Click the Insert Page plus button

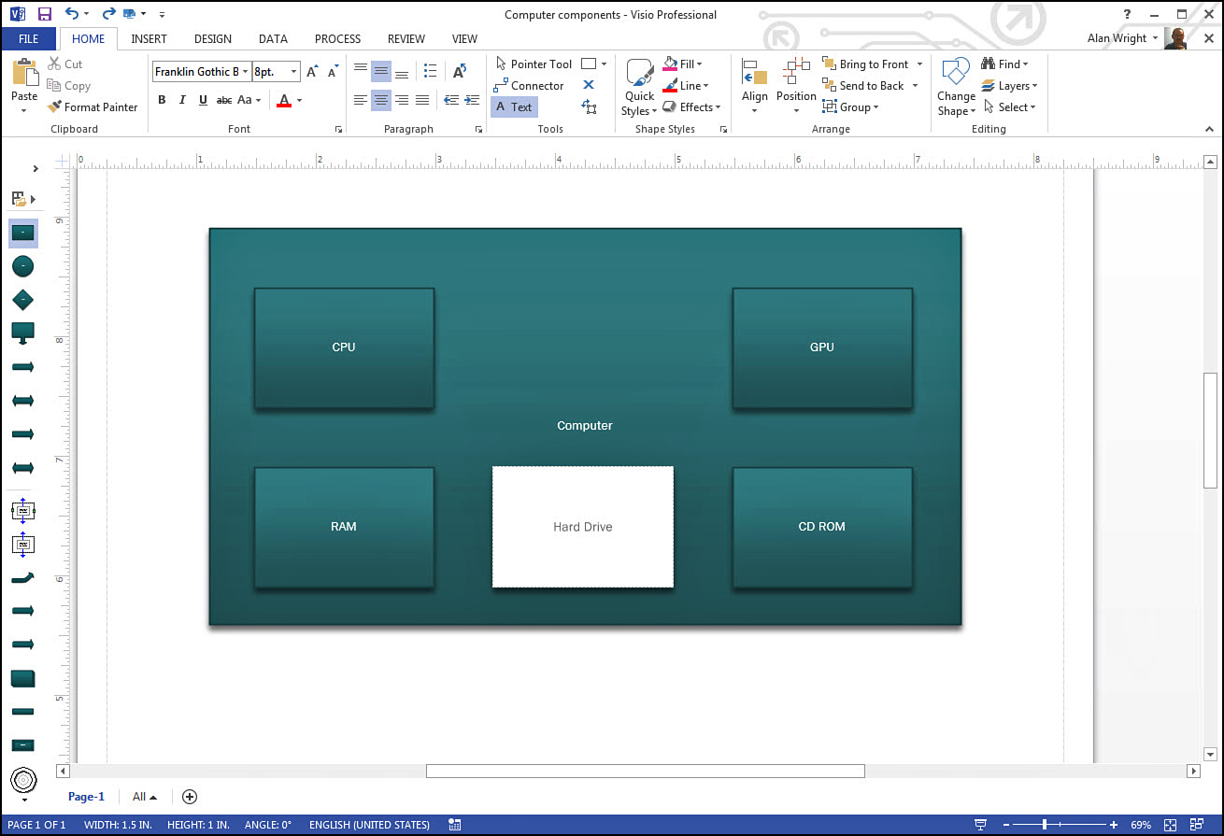tap(190, 797)
